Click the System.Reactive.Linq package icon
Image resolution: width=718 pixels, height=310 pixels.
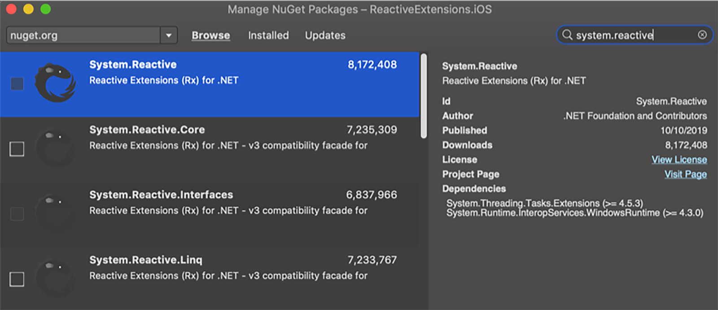click(x=55, y=278)
